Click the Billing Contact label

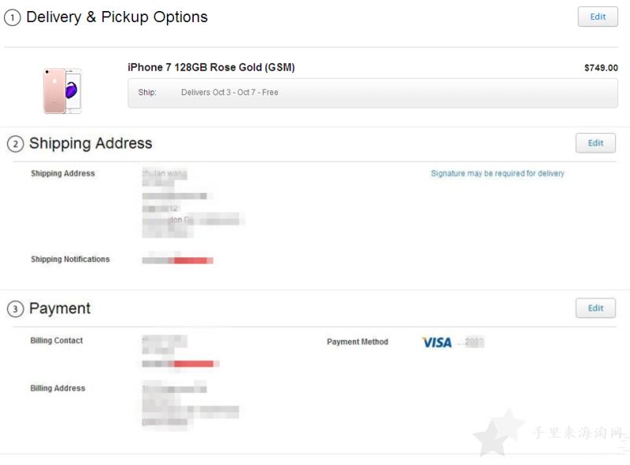(x=57, y=341)
